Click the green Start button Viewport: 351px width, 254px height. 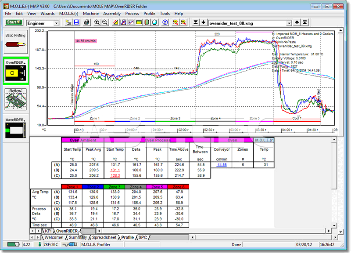14,22
